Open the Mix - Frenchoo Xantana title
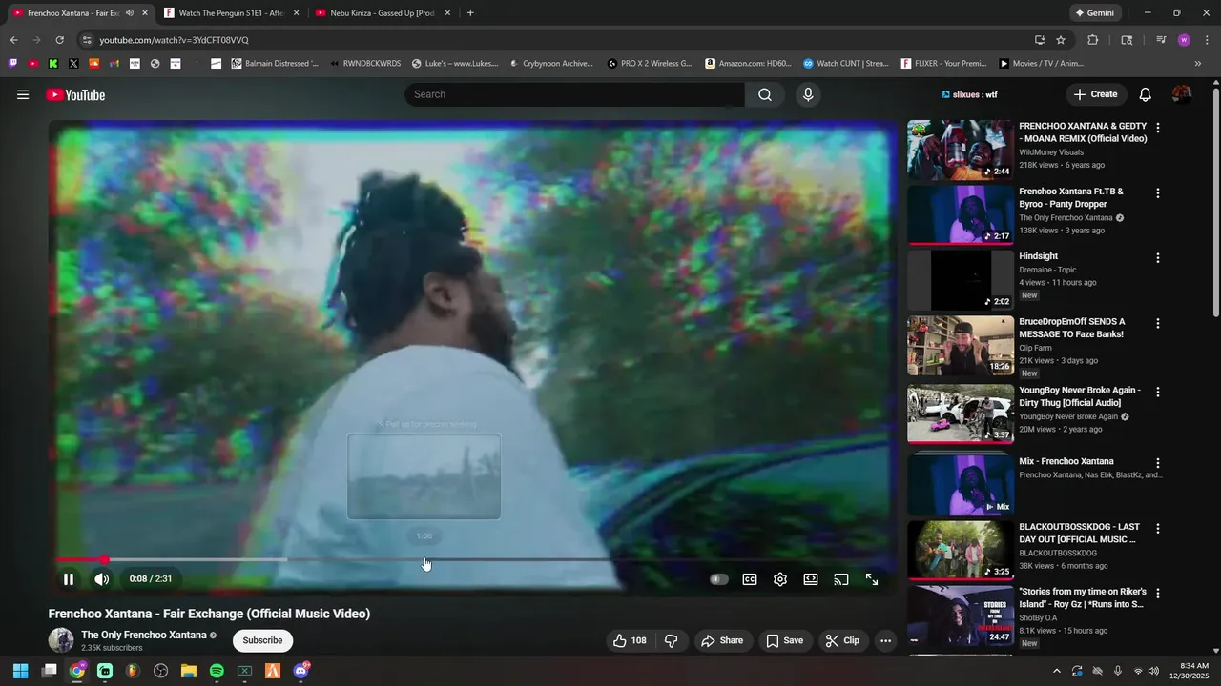Viewport: 1221px width, 686px height. click(1066, 461)
